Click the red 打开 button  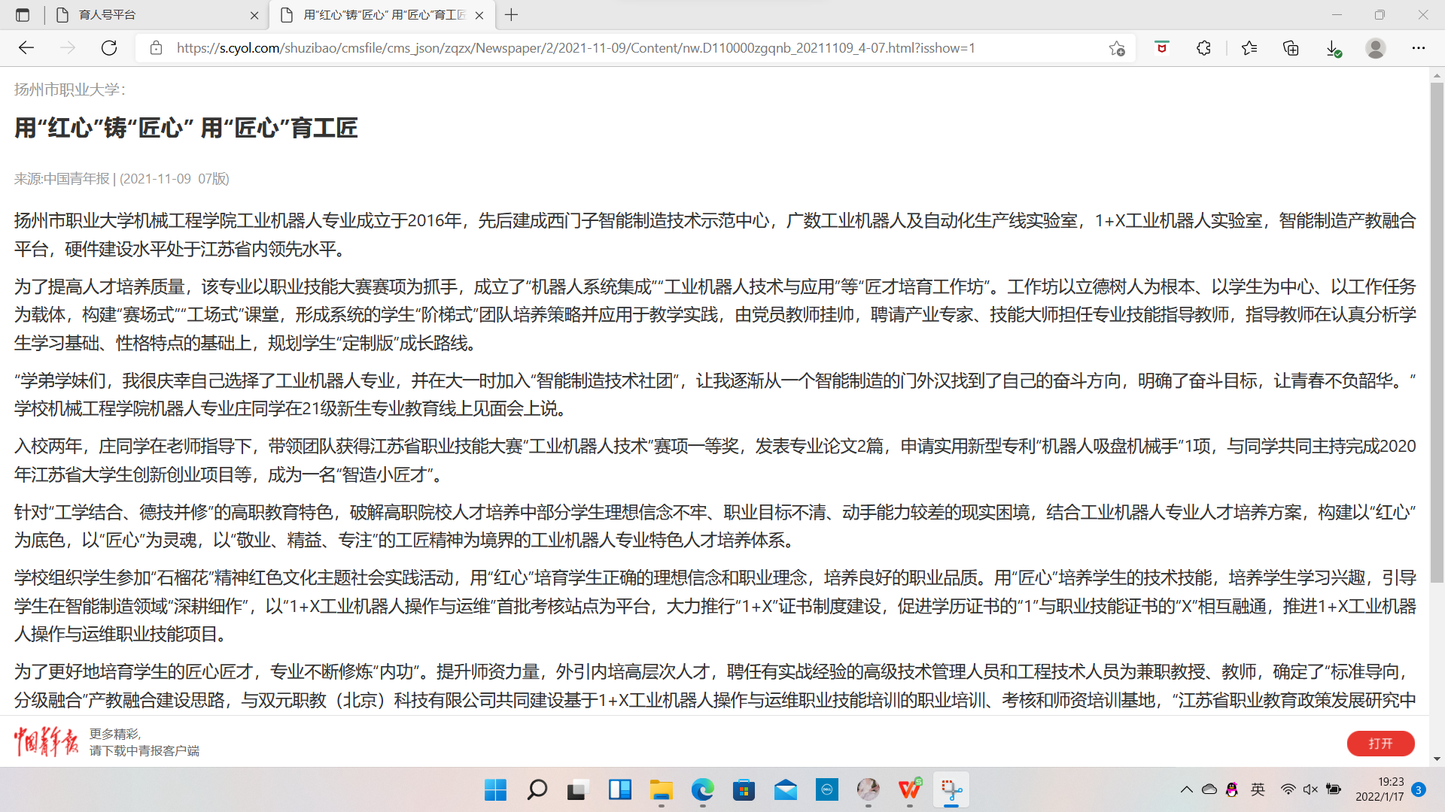pyautogui.click(x=1381, y=744)
